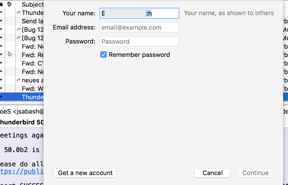Click the replied arrow beside first Thunde message

[x=18, y=13]
